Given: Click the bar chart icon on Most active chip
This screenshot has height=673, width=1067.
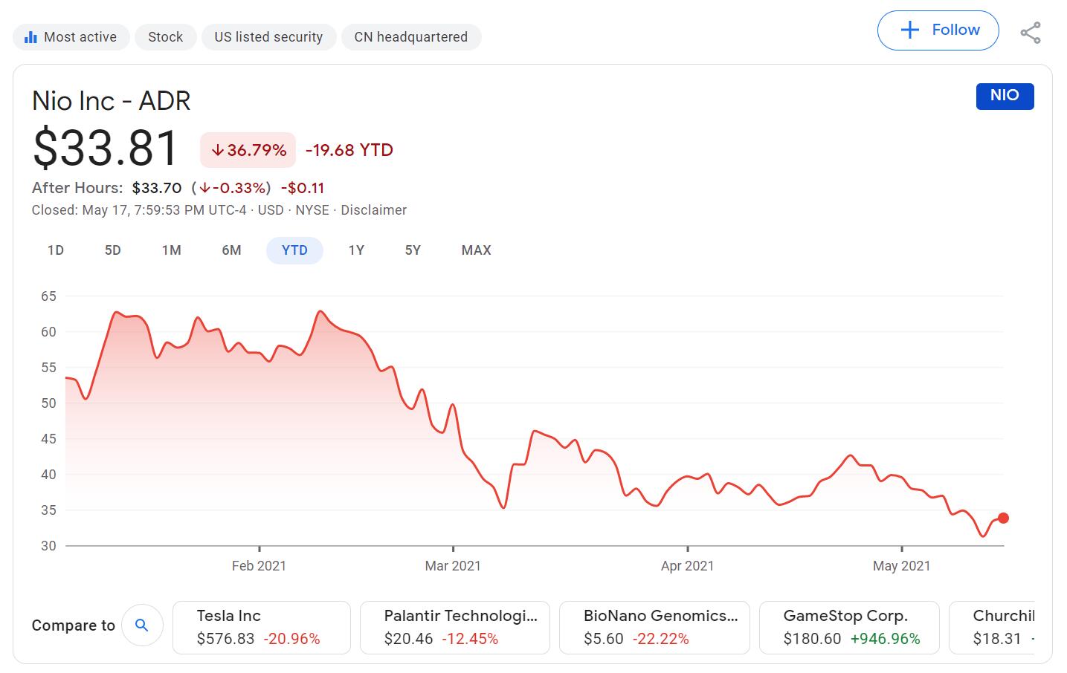Looking at the screenshot, I should pos(31,36).
